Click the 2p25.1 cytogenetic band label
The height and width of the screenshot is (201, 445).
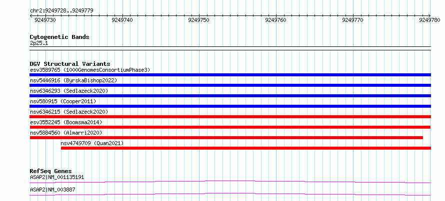pyautogui.click(x=39, y=43)
